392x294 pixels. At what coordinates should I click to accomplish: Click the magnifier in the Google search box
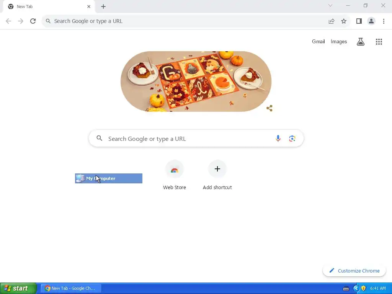tap(99, 138)
